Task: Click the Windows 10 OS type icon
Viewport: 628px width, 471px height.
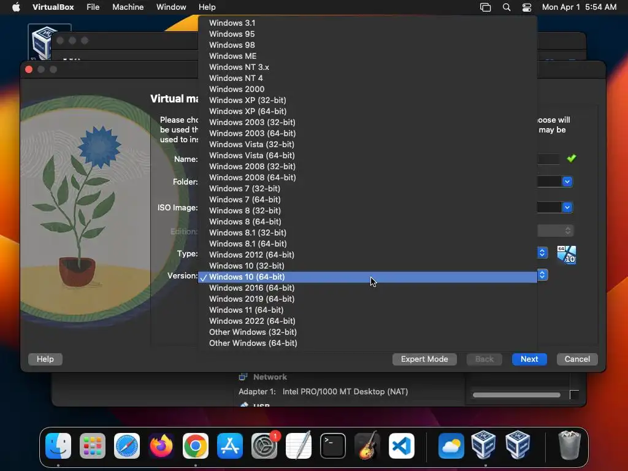Action: [x=566, y=255]
